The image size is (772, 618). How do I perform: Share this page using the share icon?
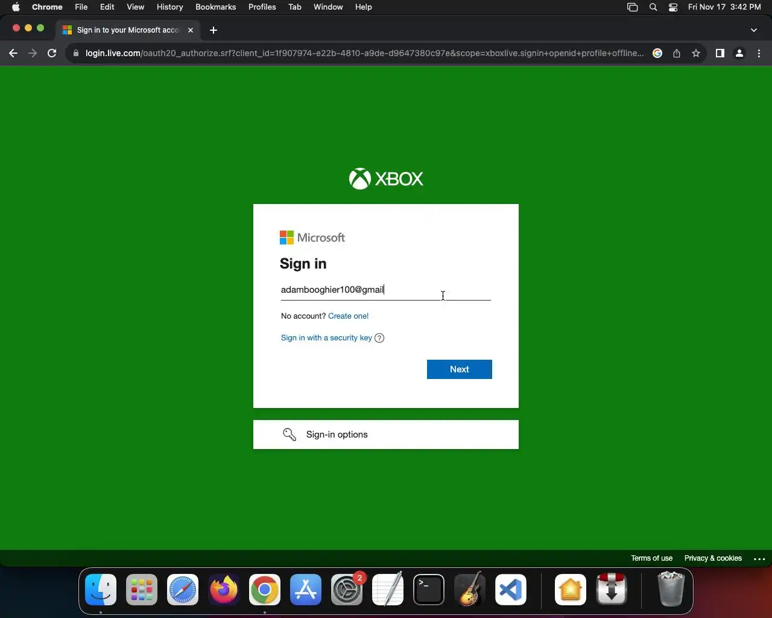[x=677, y=53]
